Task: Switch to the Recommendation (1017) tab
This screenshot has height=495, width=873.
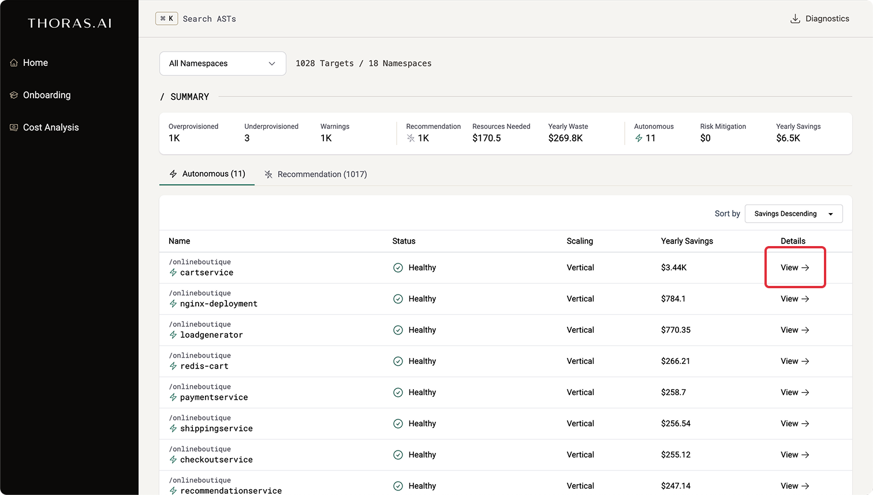Action: tap(316, 174)
